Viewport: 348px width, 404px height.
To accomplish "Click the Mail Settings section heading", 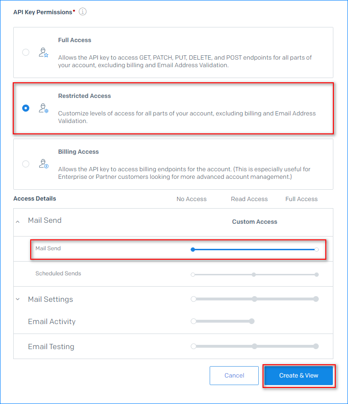I will tap(51, 299).
